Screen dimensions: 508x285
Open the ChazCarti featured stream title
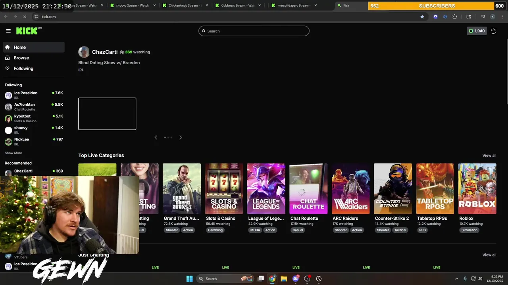tap(109, 63)
